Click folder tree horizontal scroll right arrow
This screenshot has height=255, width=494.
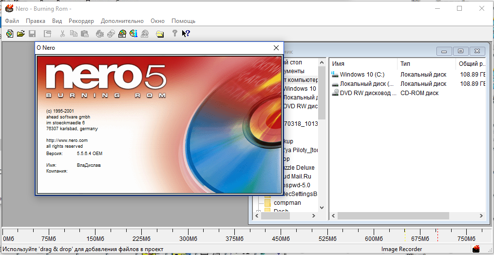[x=313, y=216]
